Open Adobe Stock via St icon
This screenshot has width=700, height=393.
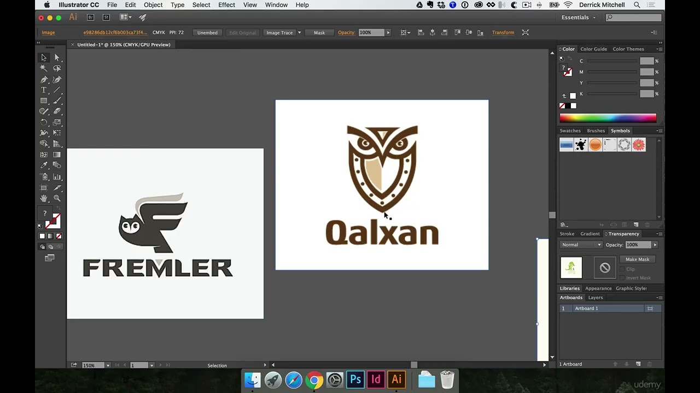tap(106, 17)
